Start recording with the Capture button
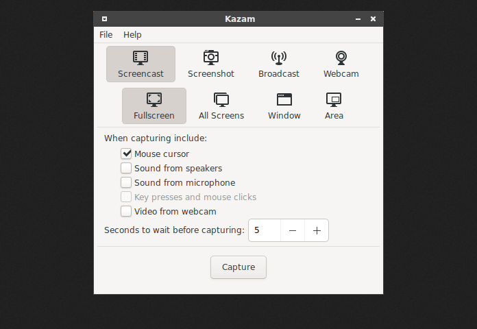477x329 pixels. (x=238, y=267)
